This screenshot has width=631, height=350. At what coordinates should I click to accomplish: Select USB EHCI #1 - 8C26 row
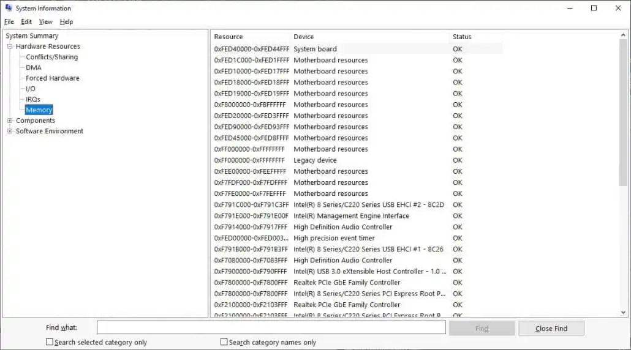click(x=357, y=249)
